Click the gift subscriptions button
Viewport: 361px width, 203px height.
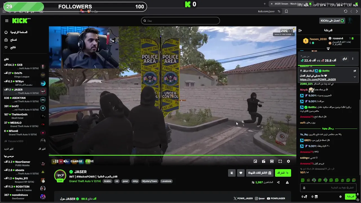(x=260, y=173)
